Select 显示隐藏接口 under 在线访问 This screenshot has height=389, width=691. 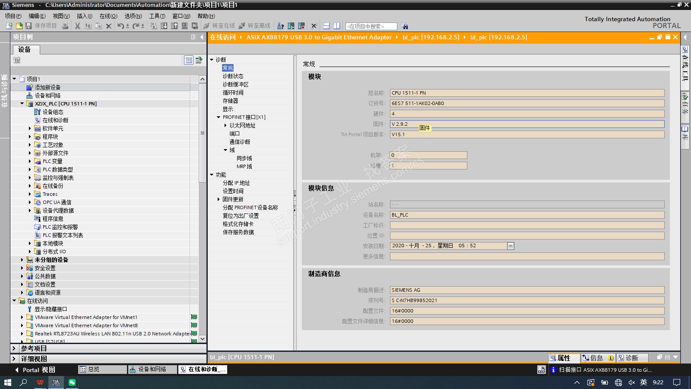point(51,309)
